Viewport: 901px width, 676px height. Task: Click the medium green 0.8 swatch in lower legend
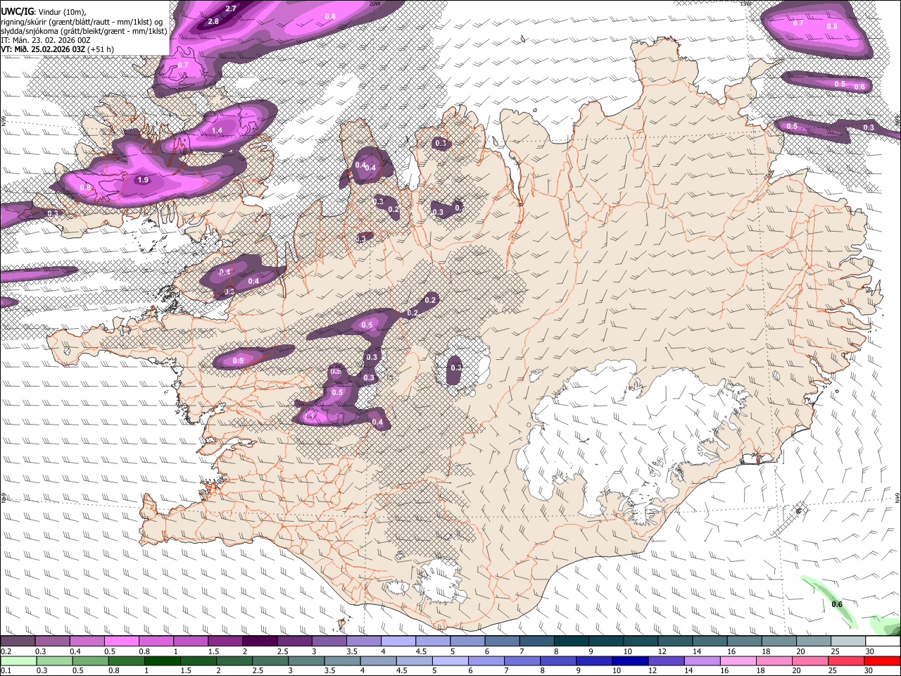(x=126, y=661)
